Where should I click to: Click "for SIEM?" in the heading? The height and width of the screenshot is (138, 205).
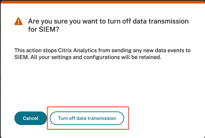[43, 30]
